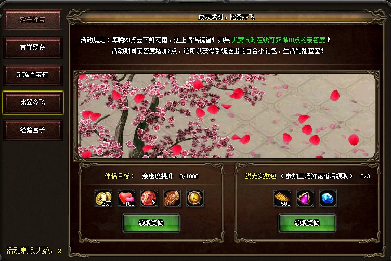Image resolution: width=391 pixels, height=261 pixels.
Task: Claim the 伴侣目标 reward with 领取奖励
Action: (x=151, y=223)
